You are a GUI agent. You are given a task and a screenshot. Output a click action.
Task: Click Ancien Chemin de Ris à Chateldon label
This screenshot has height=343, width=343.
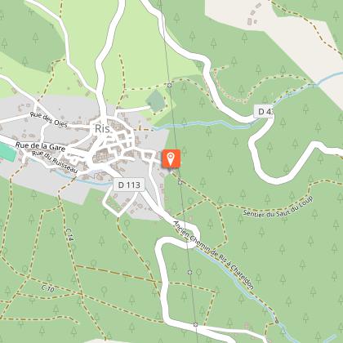pyautogui.click(x=214, y=255)
